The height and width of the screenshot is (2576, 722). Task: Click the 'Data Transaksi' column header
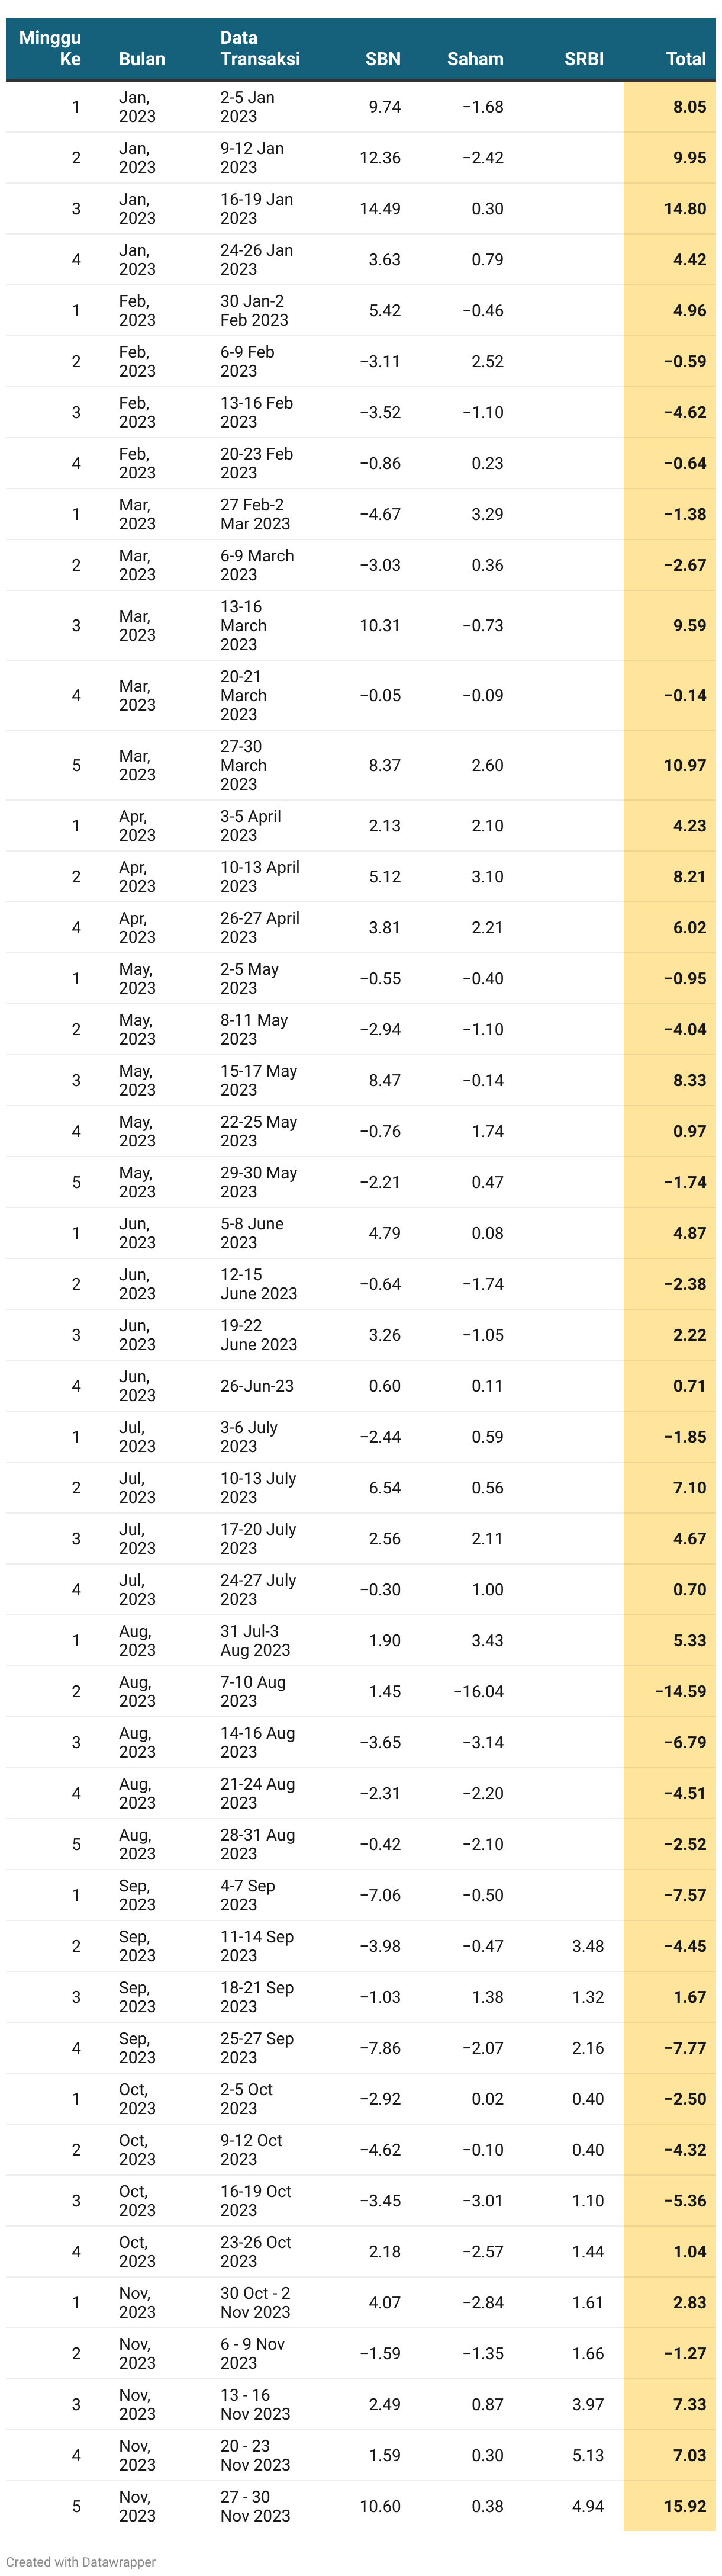pyautogui.click(x=260, y=48)
